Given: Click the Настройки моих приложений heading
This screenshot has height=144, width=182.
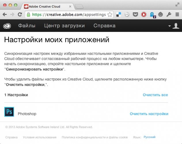Looking at the screenshot, I should [x=57, y=40].
